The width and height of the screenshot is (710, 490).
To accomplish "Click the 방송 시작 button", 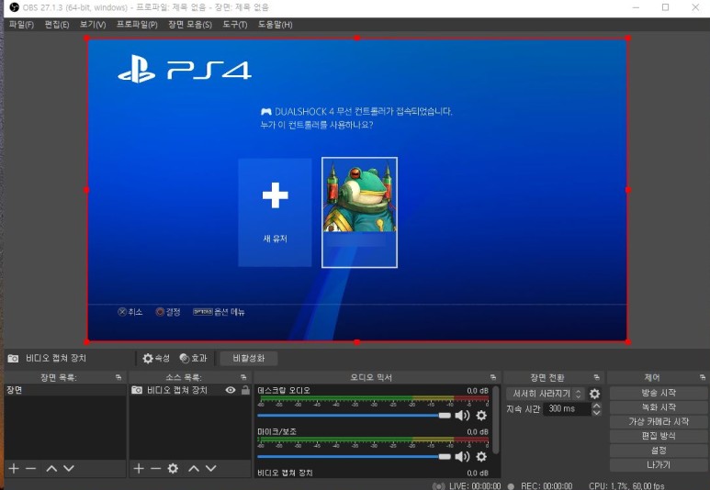I will coord(659,393).
